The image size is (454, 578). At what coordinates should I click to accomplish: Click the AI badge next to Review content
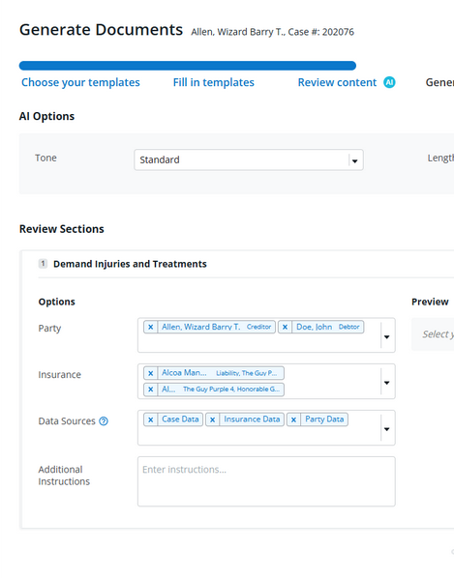pos(389,82)
